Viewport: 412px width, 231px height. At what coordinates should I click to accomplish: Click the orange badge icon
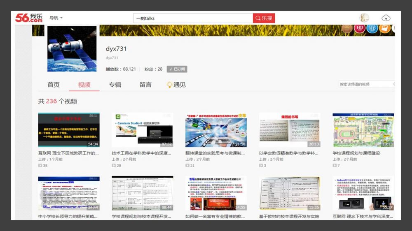(x=384, y=28)
